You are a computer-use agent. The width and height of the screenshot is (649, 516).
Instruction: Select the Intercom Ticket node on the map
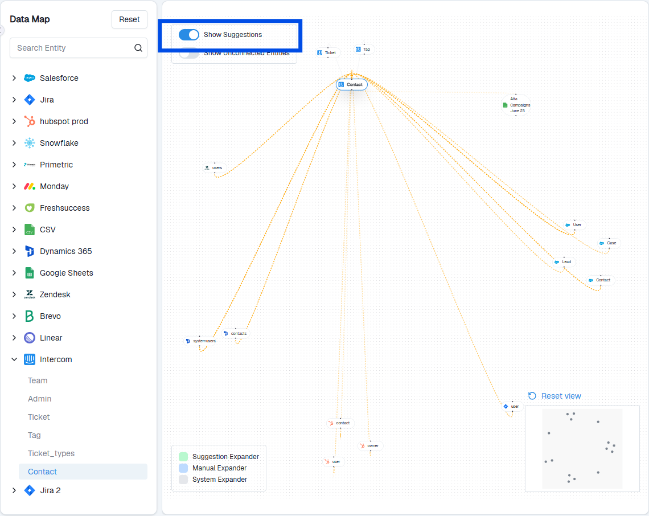327,52
